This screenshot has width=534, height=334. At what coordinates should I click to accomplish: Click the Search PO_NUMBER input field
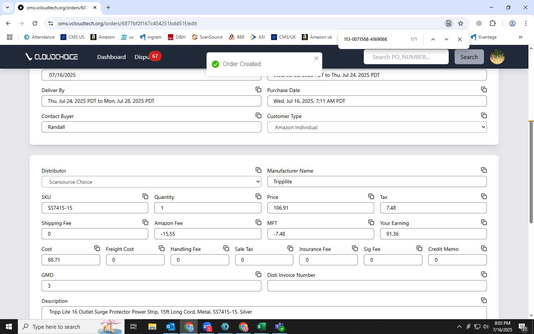(406, 57)
